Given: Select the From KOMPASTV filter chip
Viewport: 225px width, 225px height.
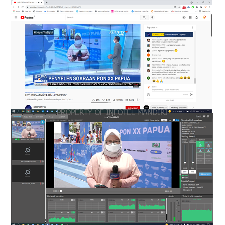Looking at the screenshot, I should tap(159, 107).
